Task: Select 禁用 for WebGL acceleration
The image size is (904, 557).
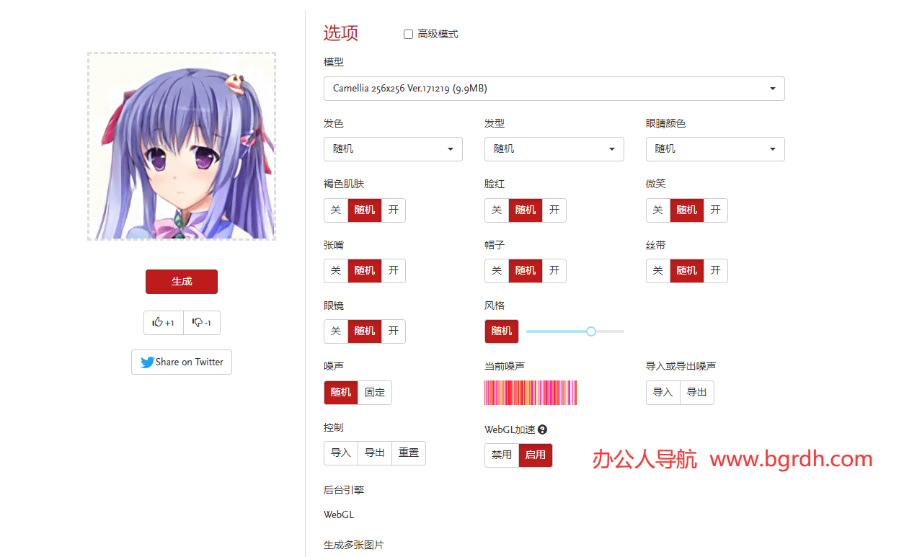Action: (502, 455)
